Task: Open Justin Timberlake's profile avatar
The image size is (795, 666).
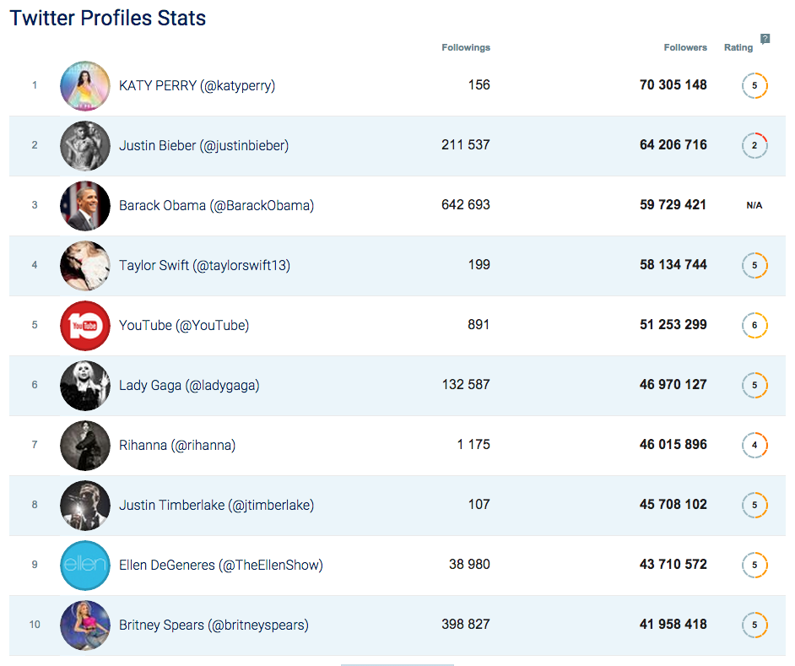Action: tap(85, 505)
